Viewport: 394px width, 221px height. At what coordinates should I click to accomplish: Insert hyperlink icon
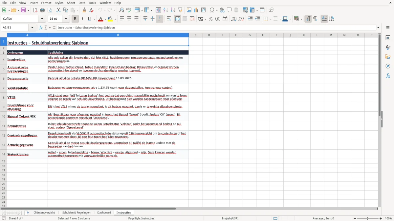click(x=222, y=10)
